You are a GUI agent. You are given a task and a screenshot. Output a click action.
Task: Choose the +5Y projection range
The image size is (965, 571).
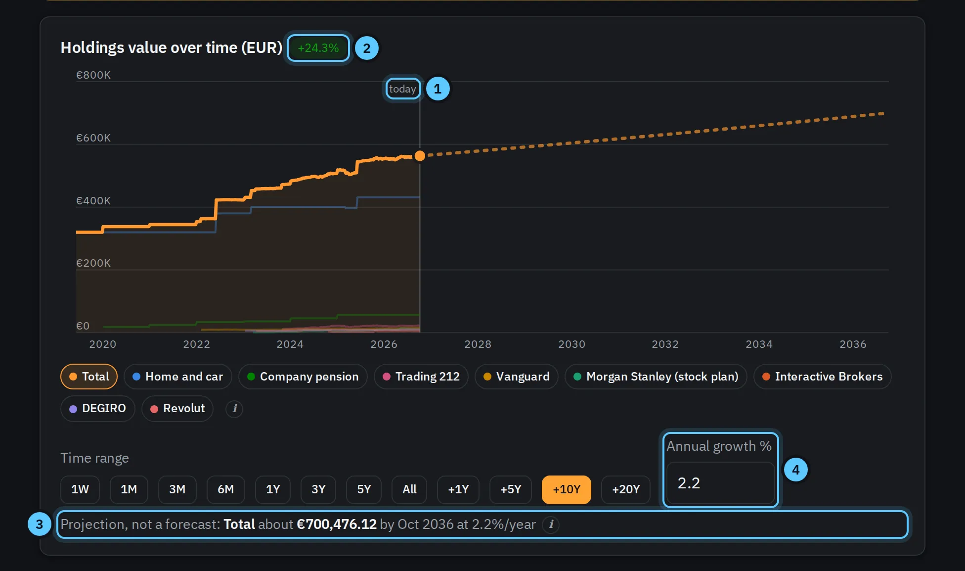[511, 490]
